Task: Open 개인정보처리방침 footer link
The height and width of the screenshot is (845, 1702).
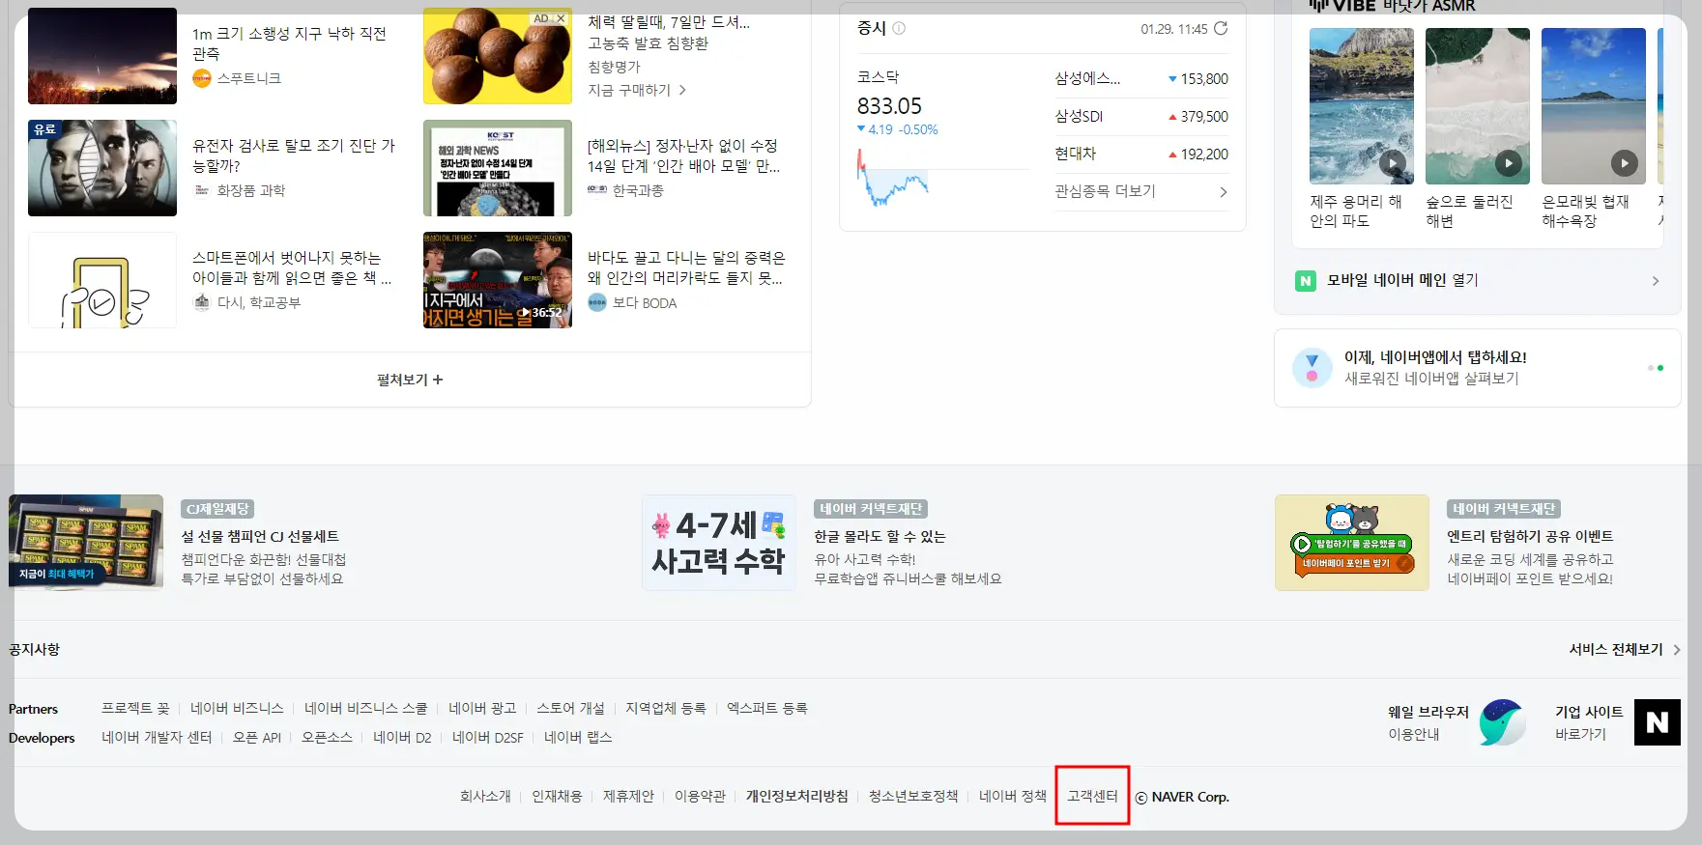Action: [x=797, y=797]
